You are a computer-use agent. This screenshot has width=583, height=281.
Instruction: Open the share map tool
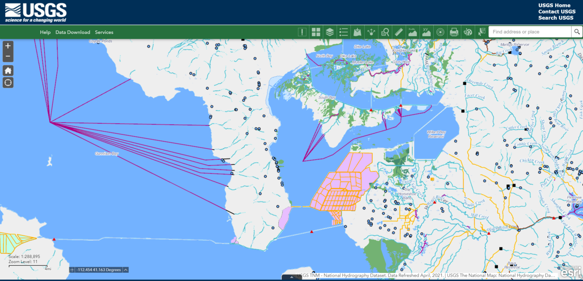[x=372, y=31]
